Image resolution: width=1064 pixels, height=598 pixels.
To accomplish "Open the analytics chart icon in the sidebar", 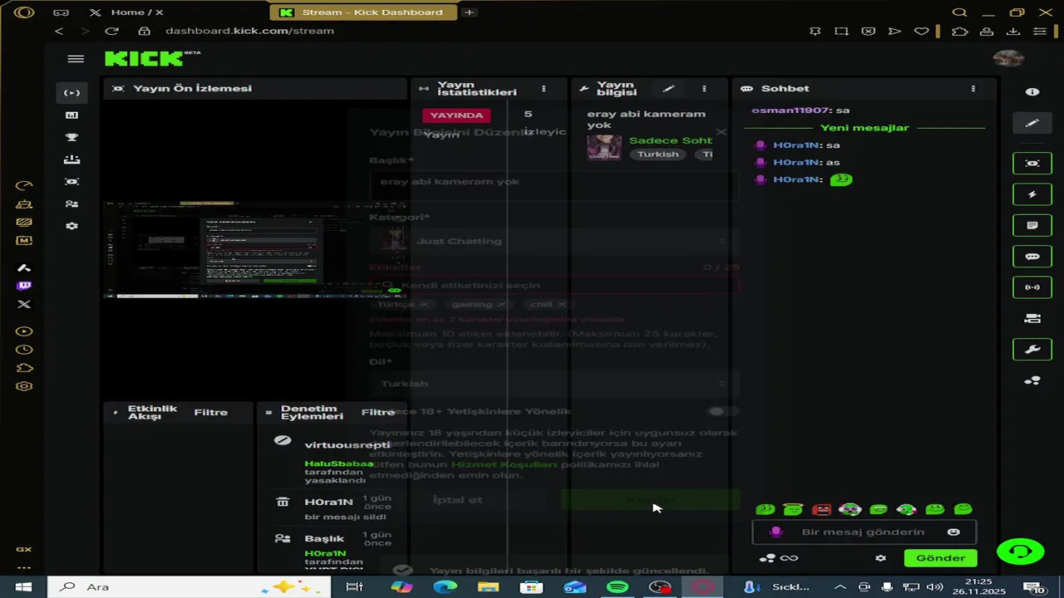I will (72, 115).
